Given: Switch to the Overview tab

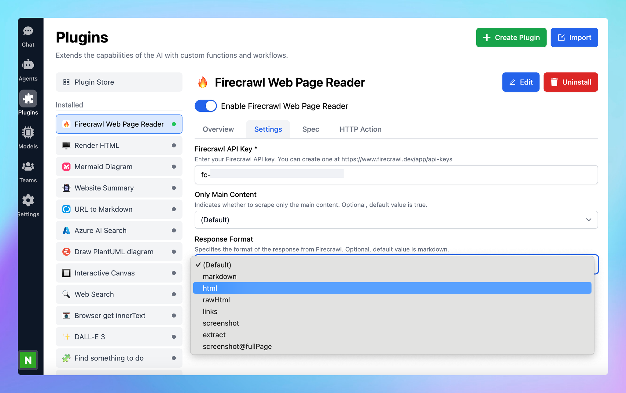Looking at the screenshot, I should [218, 129].
